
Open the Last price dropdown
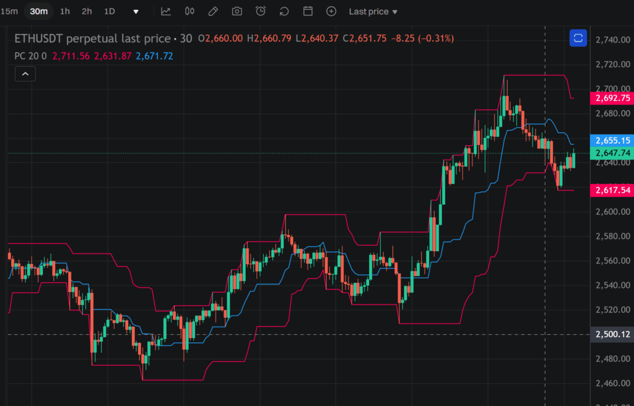click(373, 12)
